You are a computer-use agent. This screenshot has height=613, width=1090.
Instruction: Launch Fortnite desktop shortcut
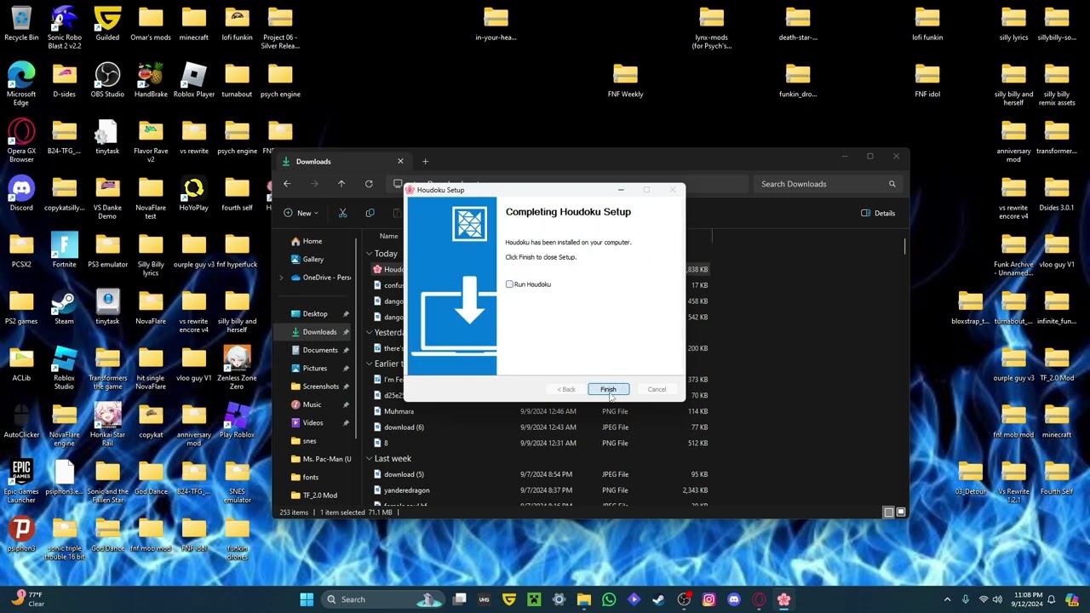[64, 250]
